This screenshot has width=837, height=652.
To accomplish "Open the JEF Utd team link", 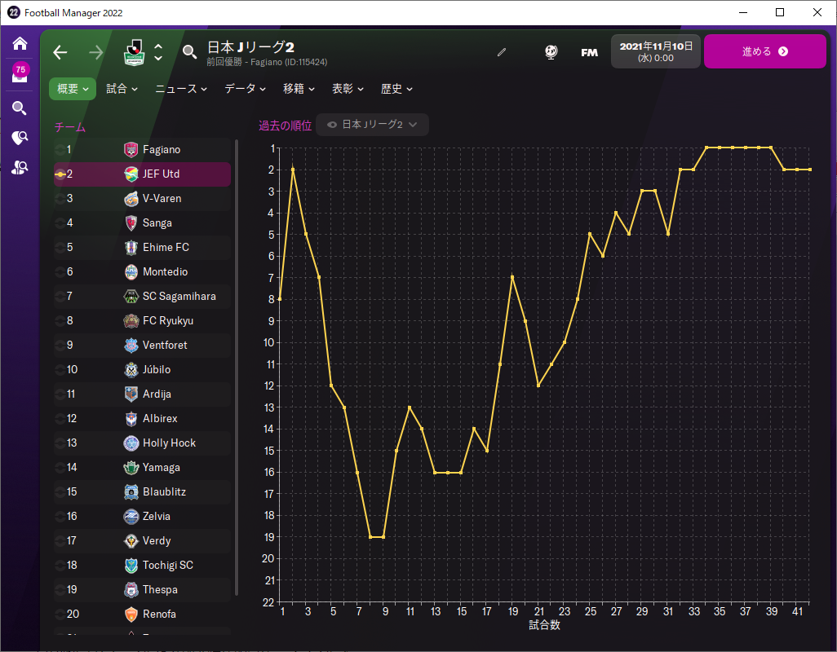I will pyautogui.click(x=161, y=174).
